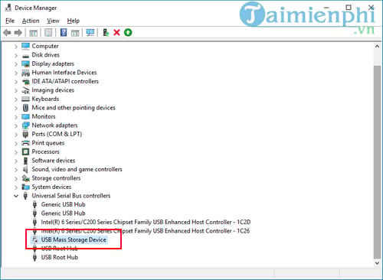Click the Update driver software icon

tap(106, 32)
